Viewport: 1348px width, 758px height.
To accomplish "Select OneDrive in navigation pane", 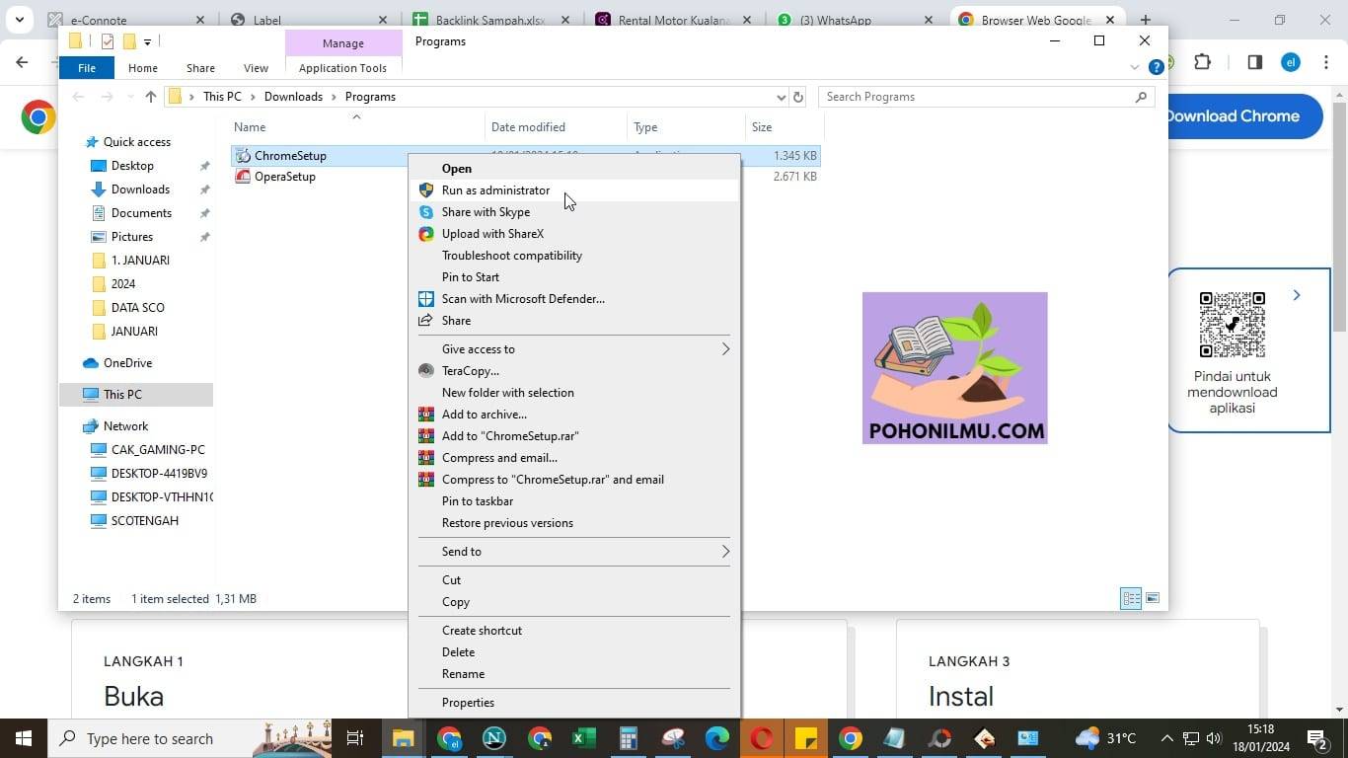I will 127,363.
